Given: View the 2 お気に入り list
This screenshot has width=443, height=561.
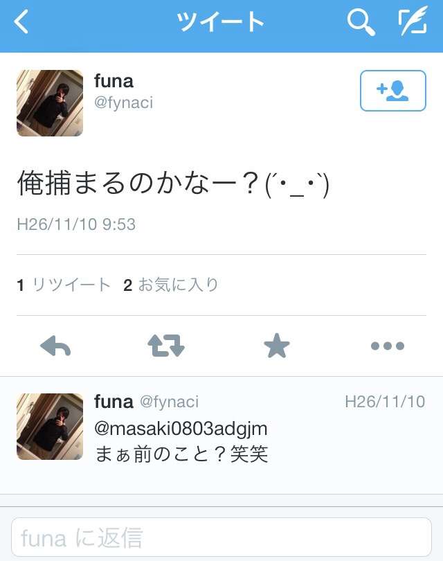Looking at the screenshot, I should pyautogui.click(x=170, y=285).
